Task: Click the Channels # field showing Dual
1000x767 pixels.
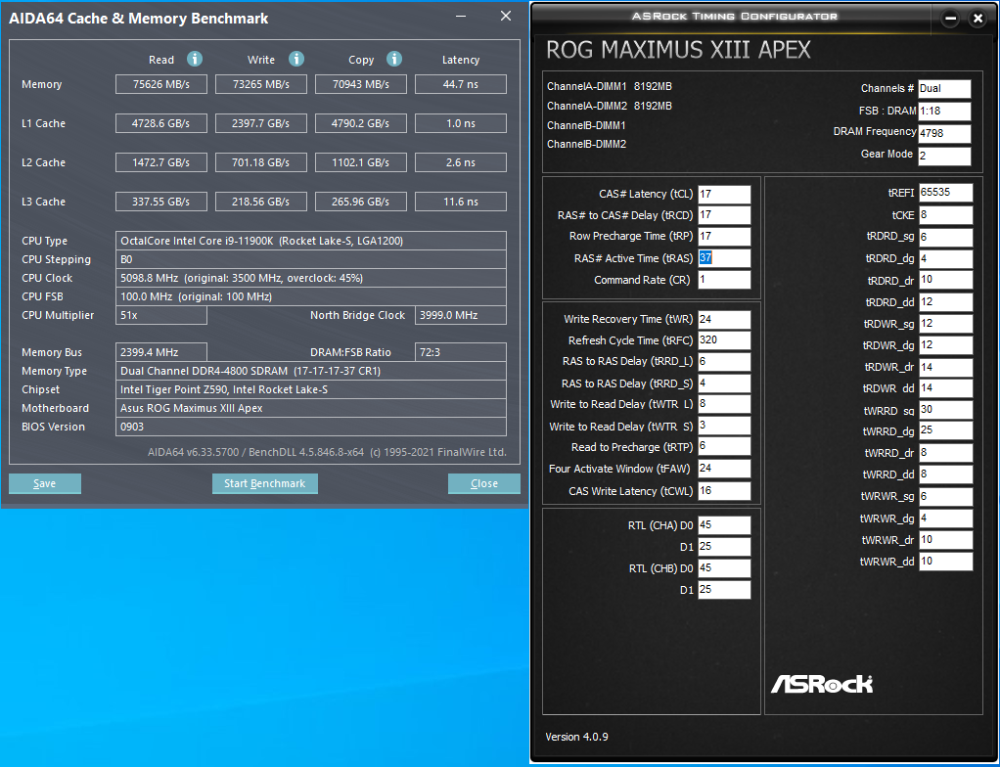Action: (x=944, y=89)
